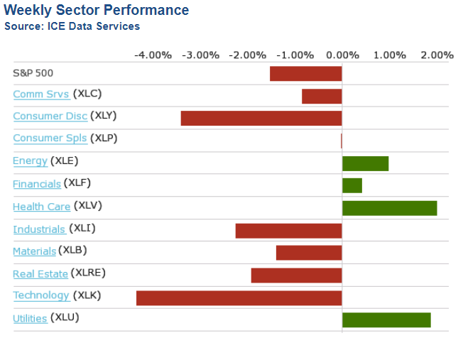Click the green Health Care bar

click(x=389, y=208)
